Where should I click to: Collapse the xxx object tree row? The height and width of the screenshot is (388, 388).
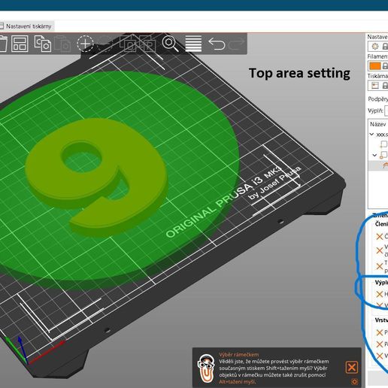(x=372, y=135)
